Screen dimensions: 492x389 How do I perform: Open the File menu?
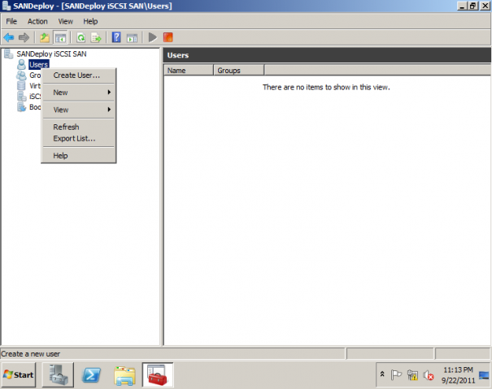tap(11, 21)
